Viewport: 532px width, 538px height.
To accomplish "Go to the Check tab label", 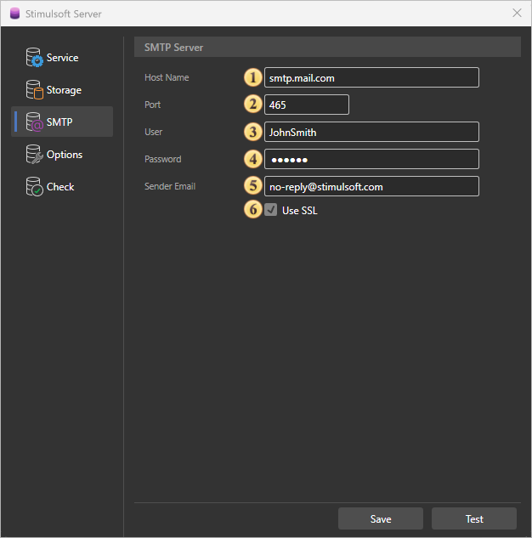I will click(x=60, y=187).
